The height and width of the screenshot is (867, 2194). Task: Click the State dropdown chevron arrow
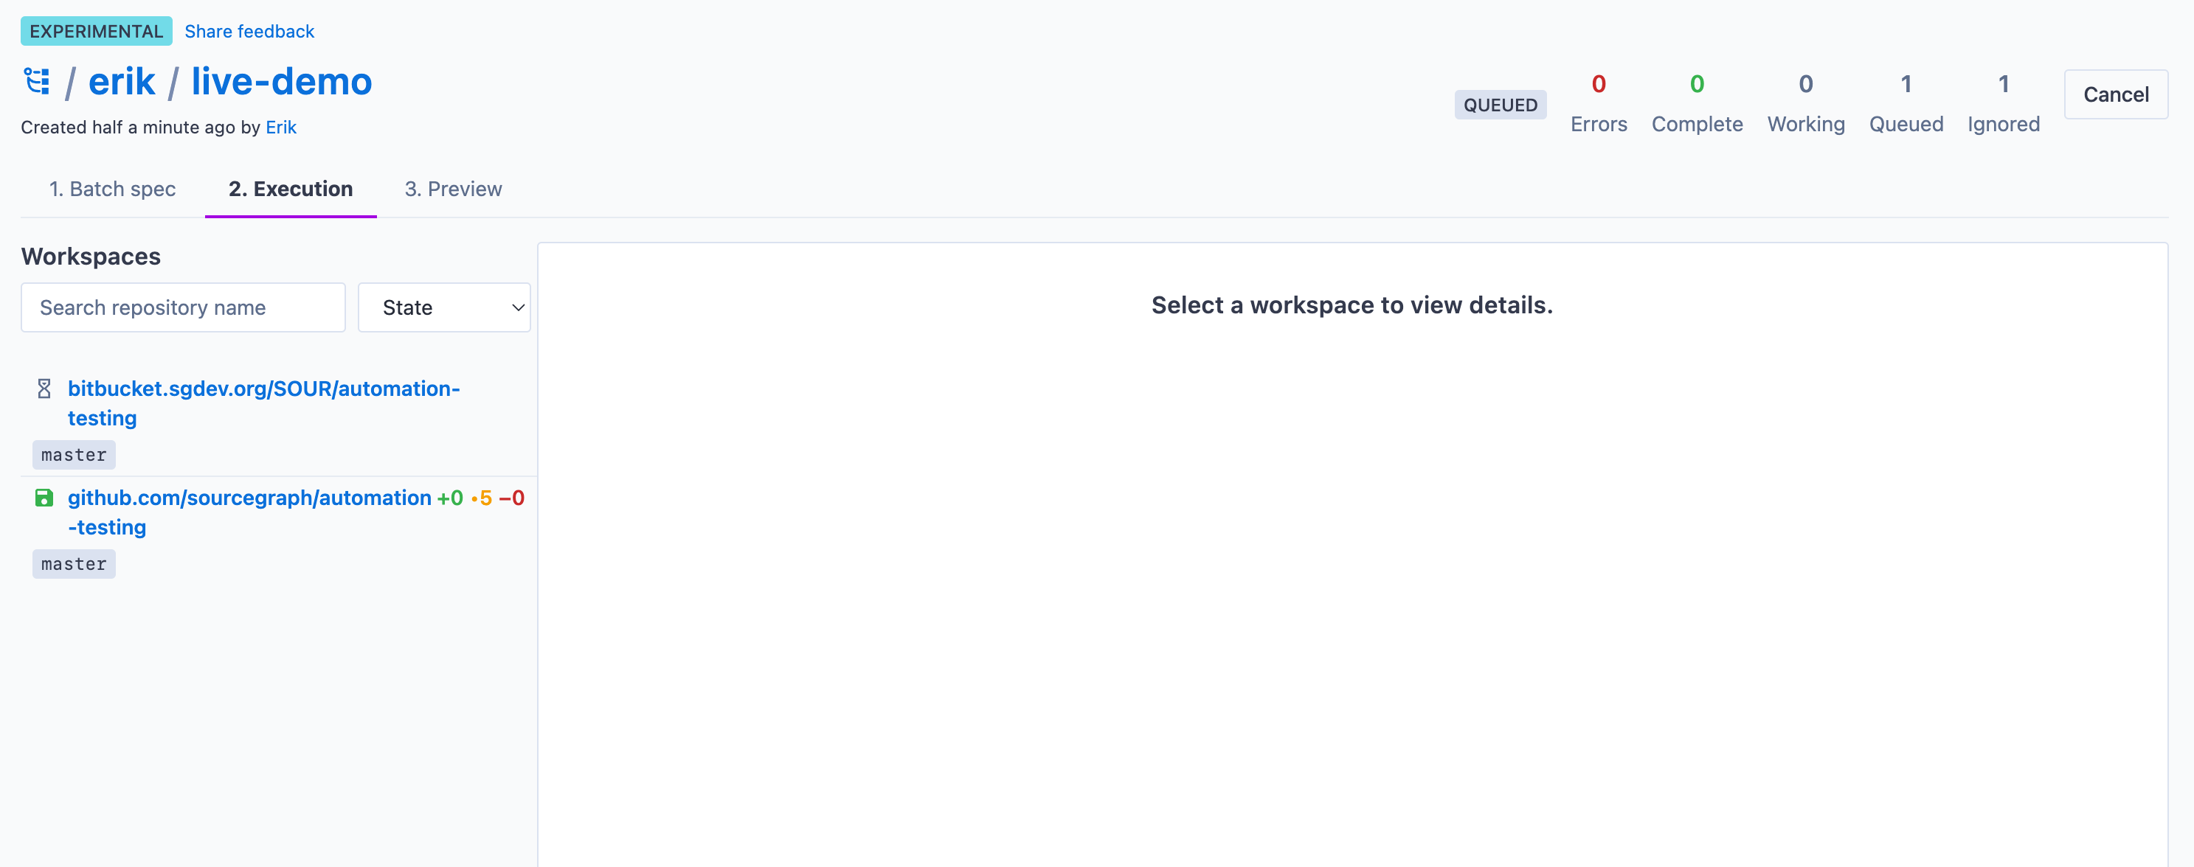coord(517,307)
